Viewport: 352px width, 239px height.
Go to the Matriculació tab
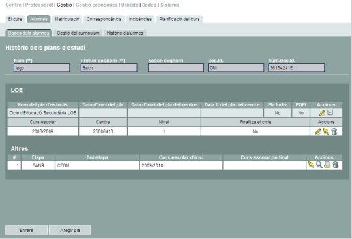(67, 19)
